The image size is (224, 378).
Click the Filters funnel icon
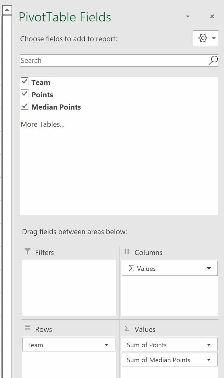[x=27, y=252]
